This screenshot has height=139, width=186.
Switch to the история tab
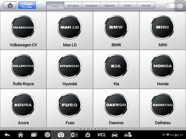click(73, 6)
